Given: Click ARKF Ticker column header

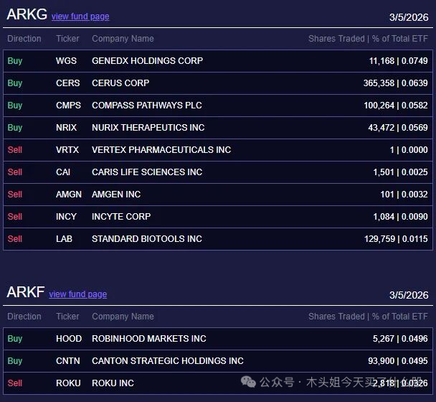Looking at the screenshot, I should 67,317.
